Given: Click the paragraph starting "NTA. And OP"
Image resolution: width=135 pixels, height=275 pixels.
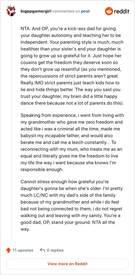Looking at the screenshot, I should pos(73,66).
